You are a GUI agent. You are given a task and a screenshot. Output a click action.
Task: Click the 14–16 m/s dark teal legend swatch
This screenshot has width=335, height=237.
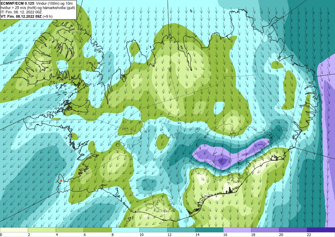coord(209,230)
